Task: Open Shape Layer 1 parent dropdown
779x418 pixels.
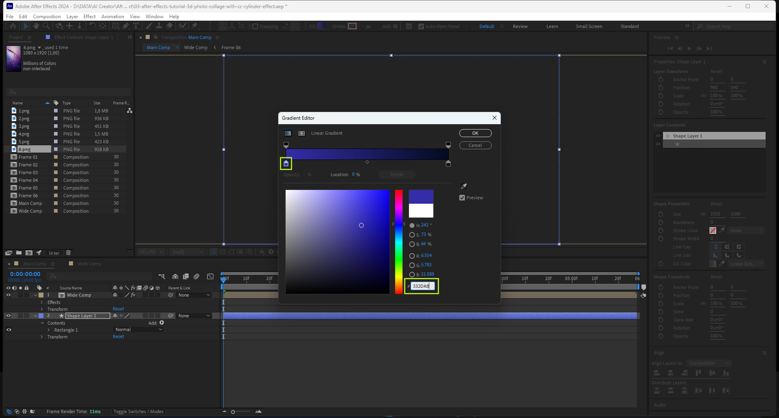Action: coord(194,316)
